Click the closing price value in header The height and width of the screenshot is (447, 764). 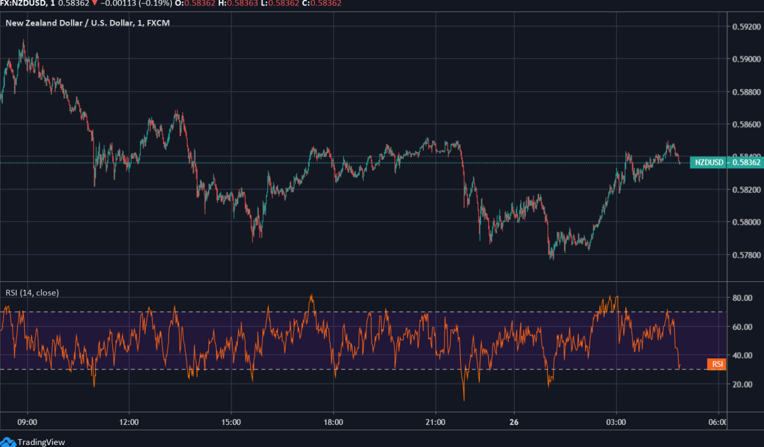[x=325, y=3]
